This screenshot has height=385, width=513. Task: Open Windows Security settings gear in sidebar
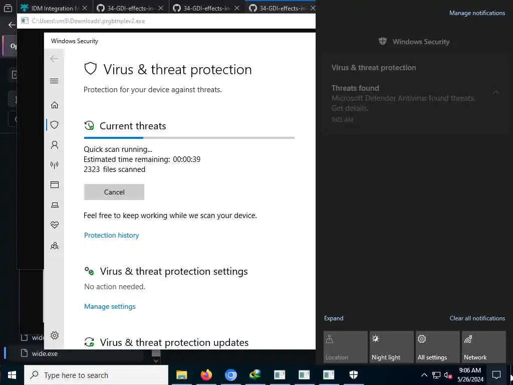(54, 335)
